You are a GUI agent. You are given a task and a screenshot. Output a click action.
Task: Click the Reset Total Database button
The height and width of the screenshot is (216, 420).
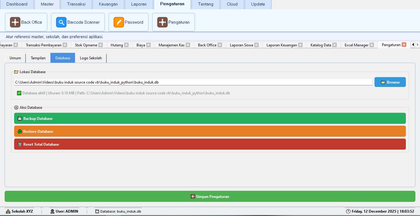pos(210,144)
